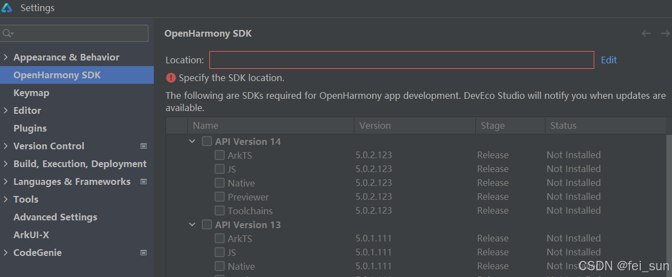Navigate back with the left arrow
This screenshot has height=277, width=672.
pos(646,33)
